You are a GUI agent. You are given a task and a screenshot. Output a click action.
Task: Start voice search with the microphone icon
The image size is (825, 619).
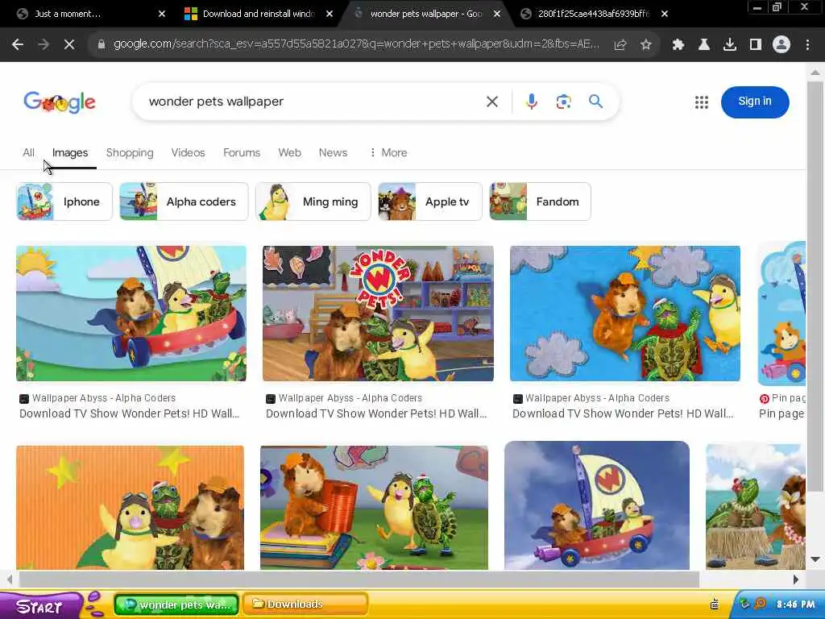[532, 102]
